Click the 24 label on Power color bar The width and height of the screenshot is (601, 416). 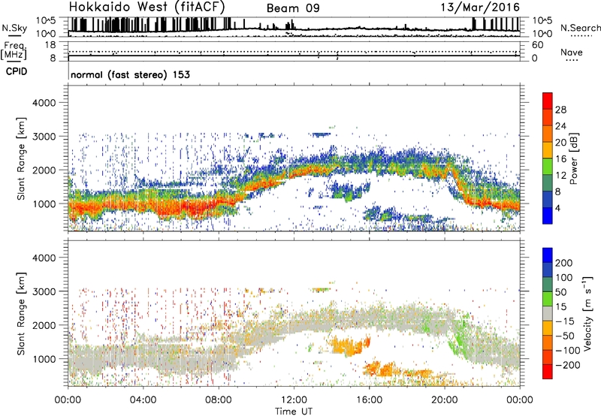(x=560, y=126)
